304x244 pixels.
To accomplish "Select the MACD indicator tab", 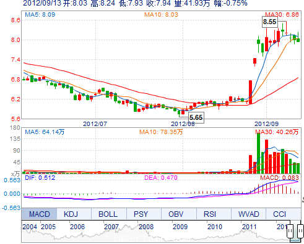I will click(x=39, y=214).
